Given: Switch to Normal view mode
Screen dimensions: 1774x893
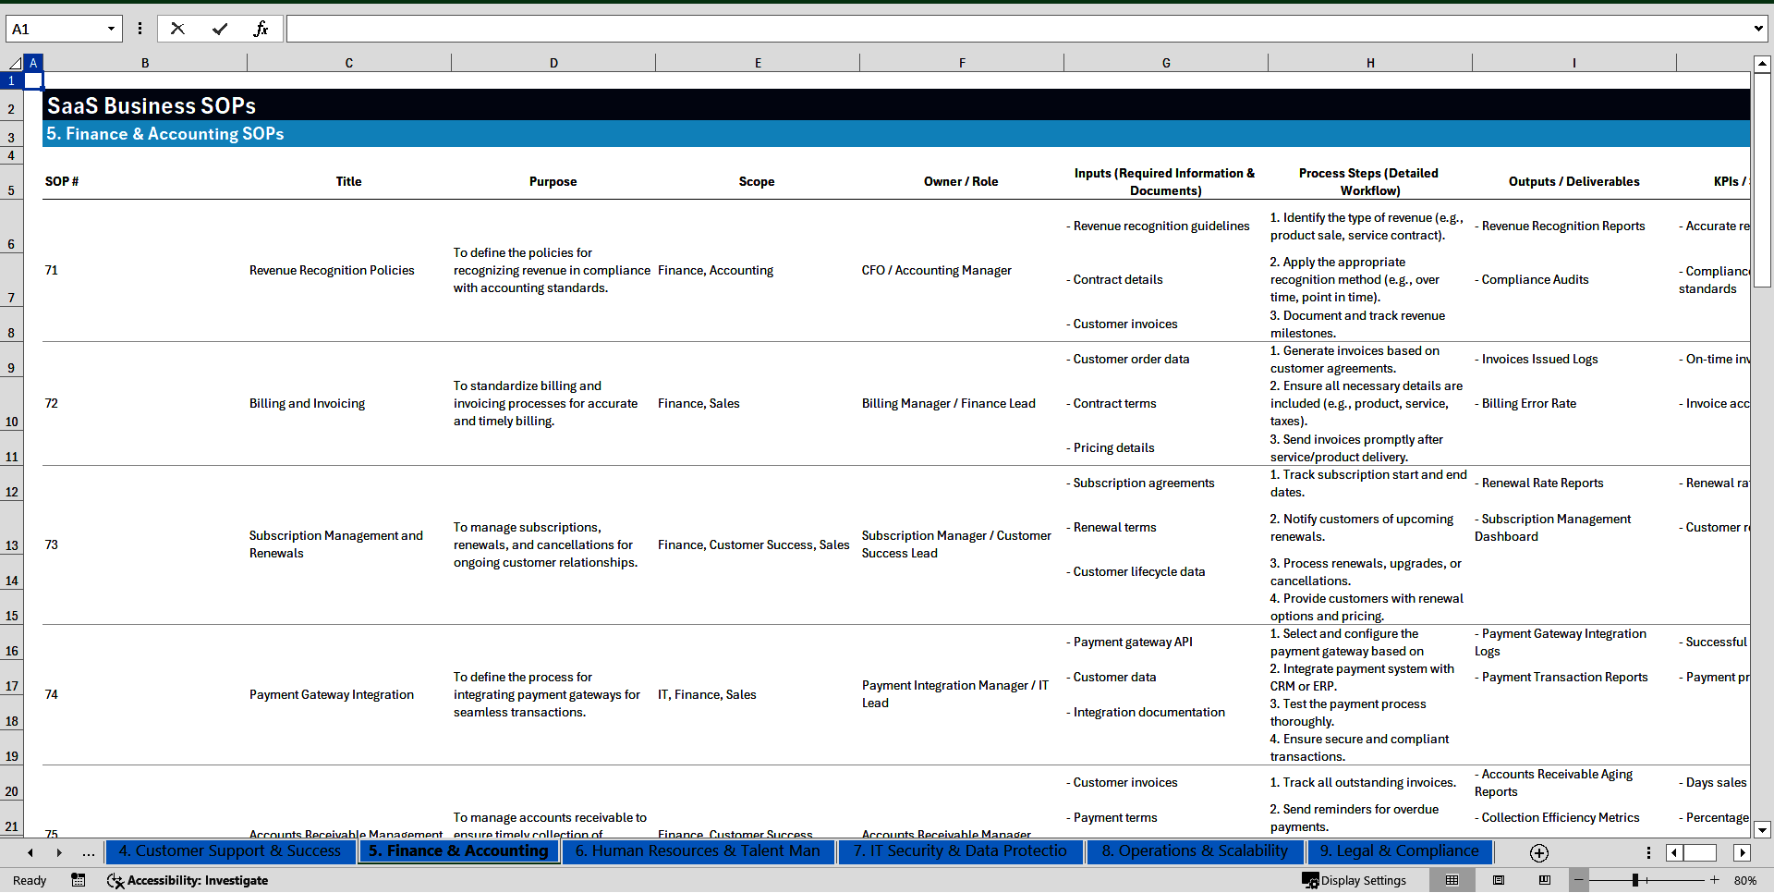Looking at the screenshot, I should pyautogui.click(x=1452, y=880).
